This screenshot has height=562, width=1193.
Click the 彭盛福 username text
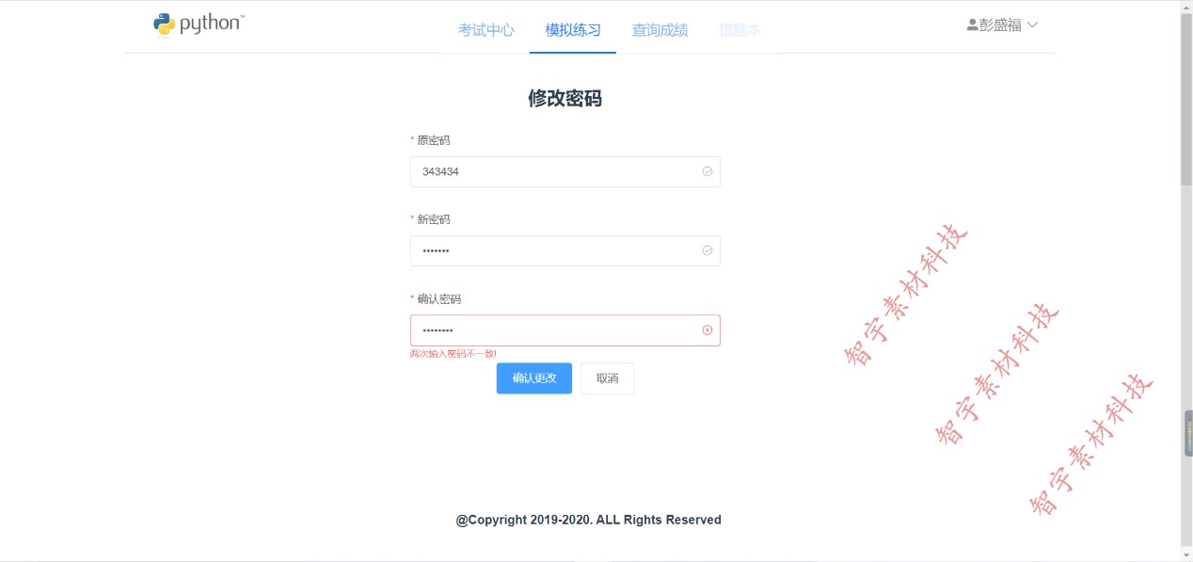coord(1000,25)
